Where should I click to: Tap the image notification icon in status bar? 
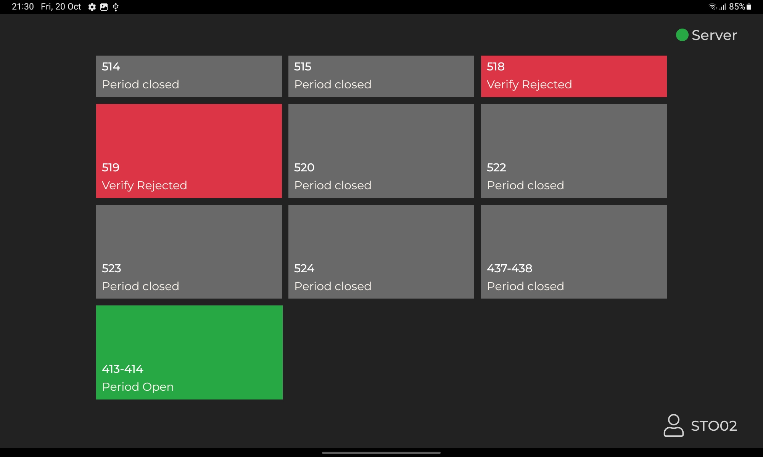(x=104, y=7)
